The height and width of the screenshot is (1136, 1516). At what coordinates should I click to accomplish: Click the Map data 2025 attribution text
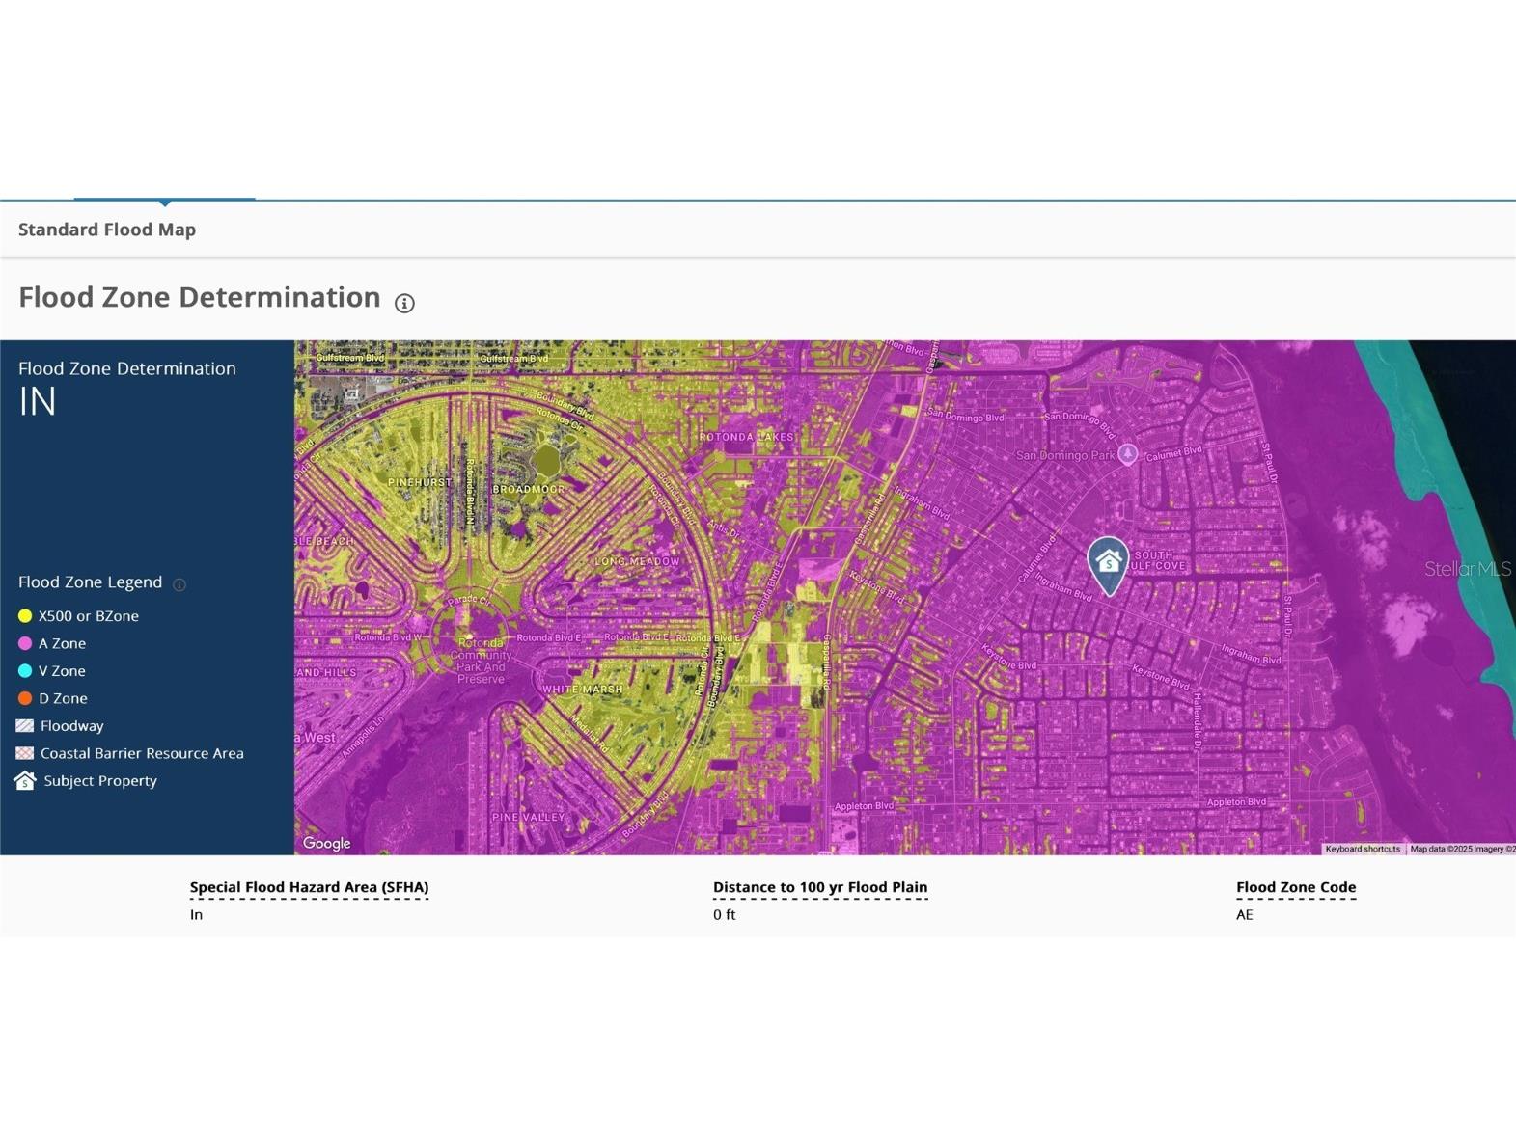coord(1461,849)
